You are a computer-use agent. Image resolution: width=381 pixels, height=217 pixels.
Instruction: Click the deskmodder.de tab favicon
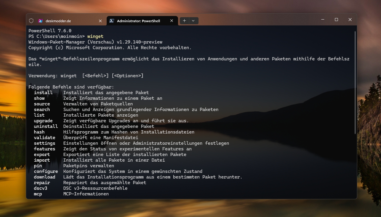point(40,21)
